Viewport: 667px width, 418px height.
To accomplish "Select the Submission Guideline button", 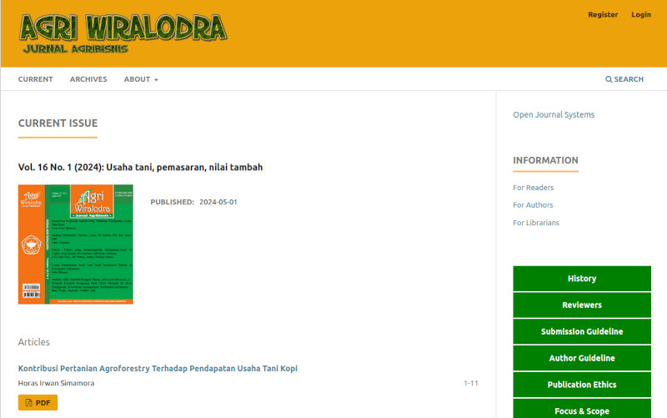I will coord(582,331).
